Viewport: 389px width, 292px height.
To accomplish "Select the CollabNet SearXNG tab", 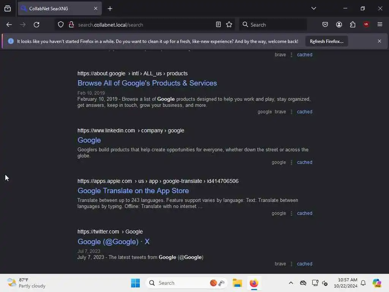I will 60,9.
